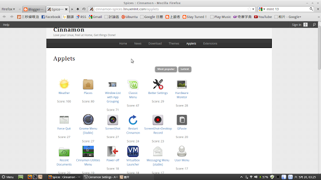Click the Help link

click(6, 24)
